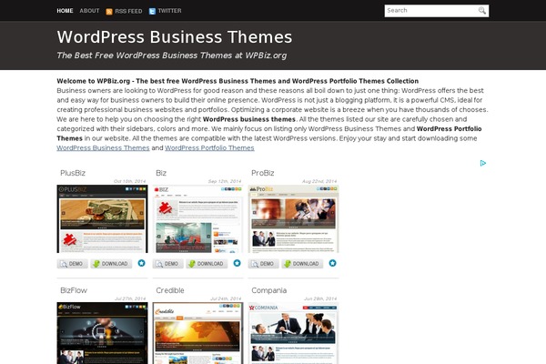Click the PlusBiz theme screenshot thumbnail
Viewport: 546px width, 364px height.
[x=102, y=218]
